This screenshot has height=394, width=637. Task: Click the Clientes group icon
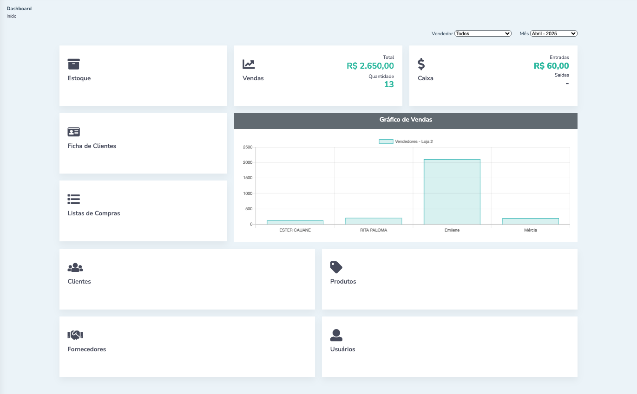(75, 267)
